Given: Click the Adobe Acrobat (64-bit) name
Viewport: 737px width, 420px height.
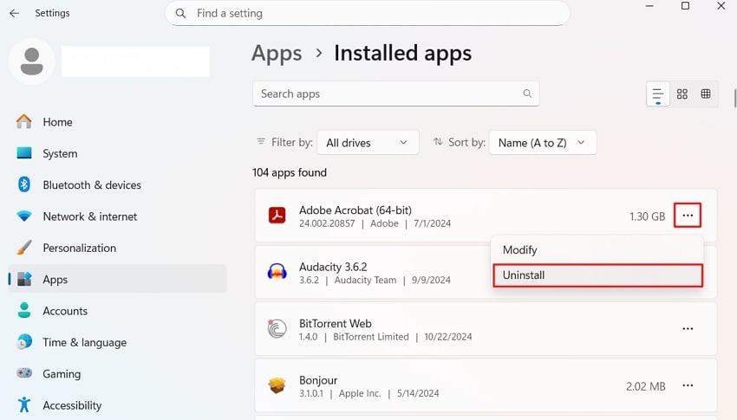Looking at the screenshot, I should click(355, 210).
